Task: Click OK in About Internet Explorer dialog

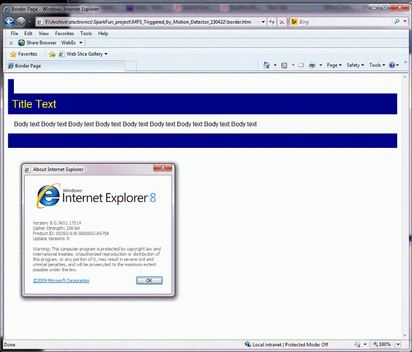Action: click(149, 280)
